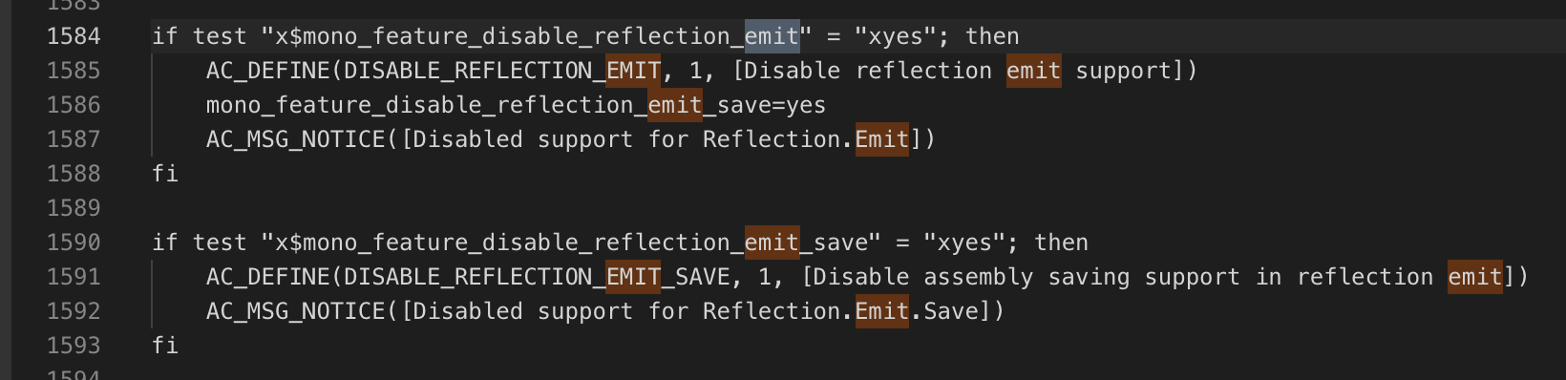The width and height of the screenshot is (1566, 380).
Task: Click highlighted 'emit' at end of line 1591
Action: click(x=1475, y=277)
